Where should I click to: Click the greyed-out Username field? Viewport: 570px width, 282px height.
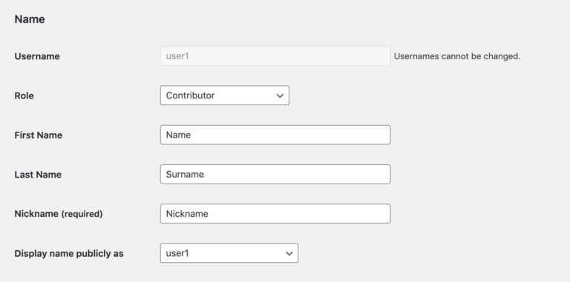pos(275,56)
